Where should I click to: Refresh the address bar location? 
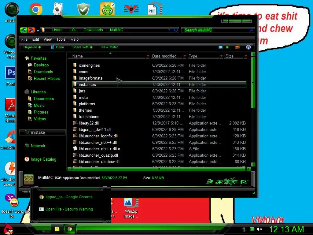176,30
